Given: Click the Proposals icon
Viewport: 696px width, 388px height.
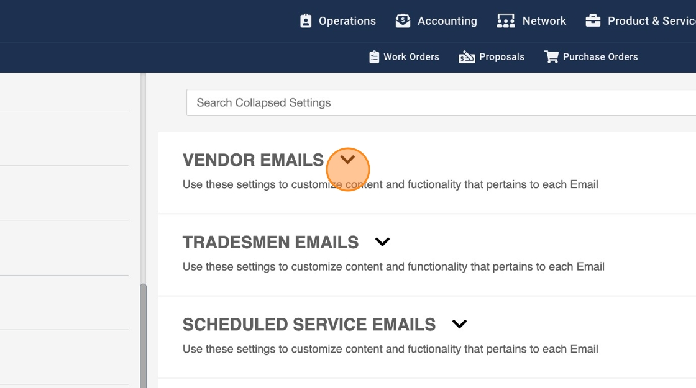Looking at the screenshot, I should point(467,57).
